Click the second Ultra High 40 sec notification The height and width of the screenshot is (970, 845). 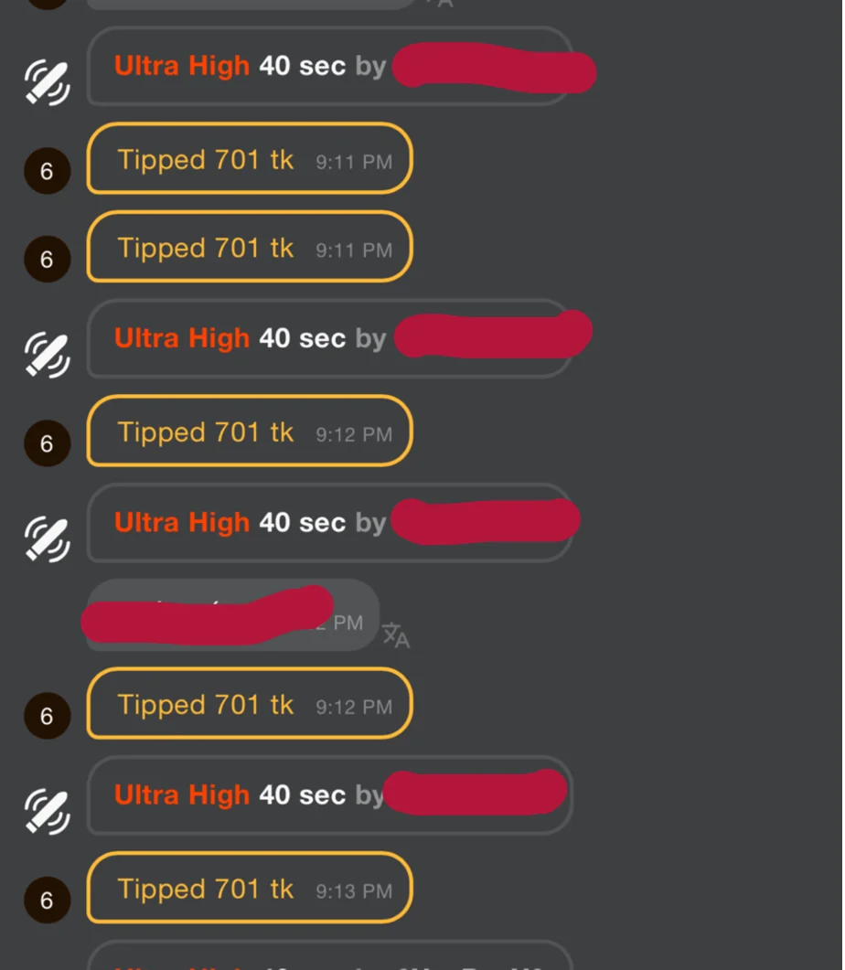[330, 338]
